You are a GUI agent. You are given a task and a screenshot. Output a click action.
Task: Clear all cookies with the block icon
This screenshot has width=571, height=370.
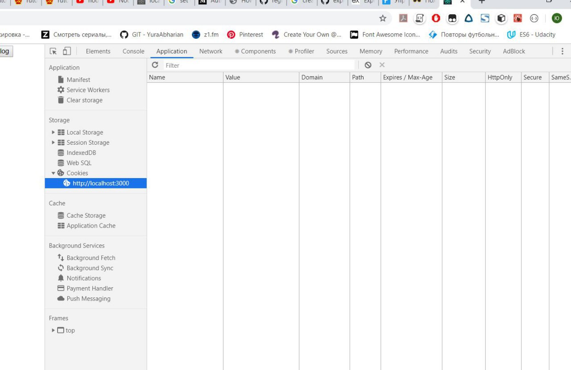pos(368,65)
